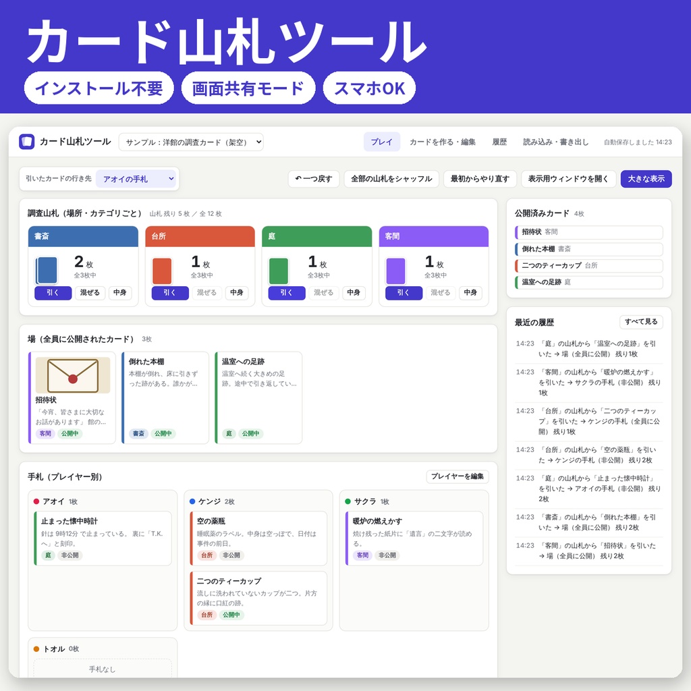Open the 読み込み・書き出し tab

[556, 142]
